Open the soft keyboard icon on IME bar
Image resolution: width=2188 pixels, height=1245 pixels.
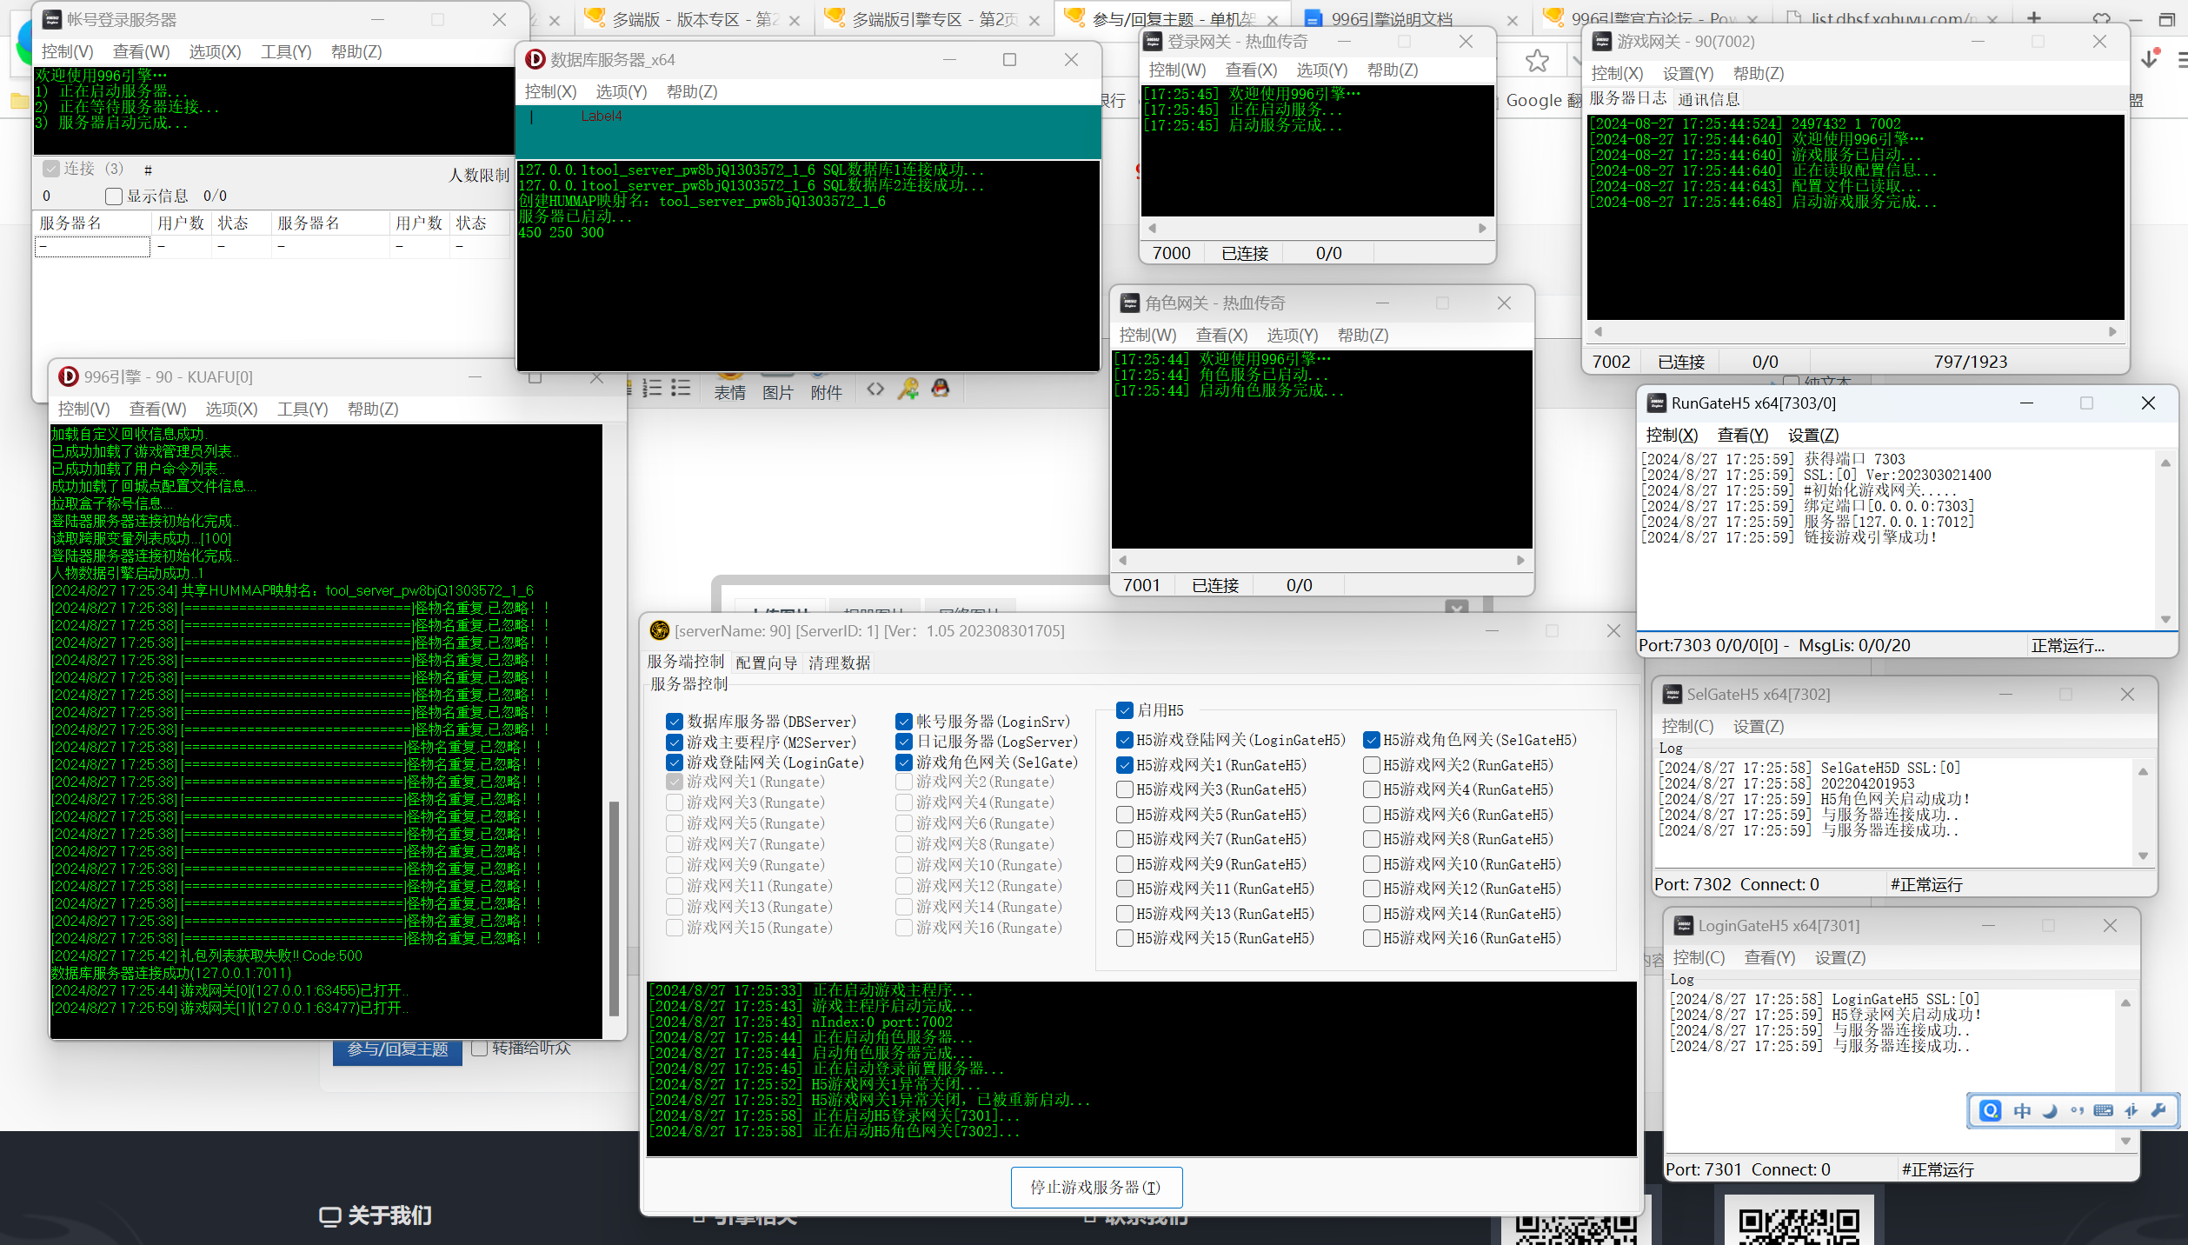pyautogui.click(x=2104, y=1110)
